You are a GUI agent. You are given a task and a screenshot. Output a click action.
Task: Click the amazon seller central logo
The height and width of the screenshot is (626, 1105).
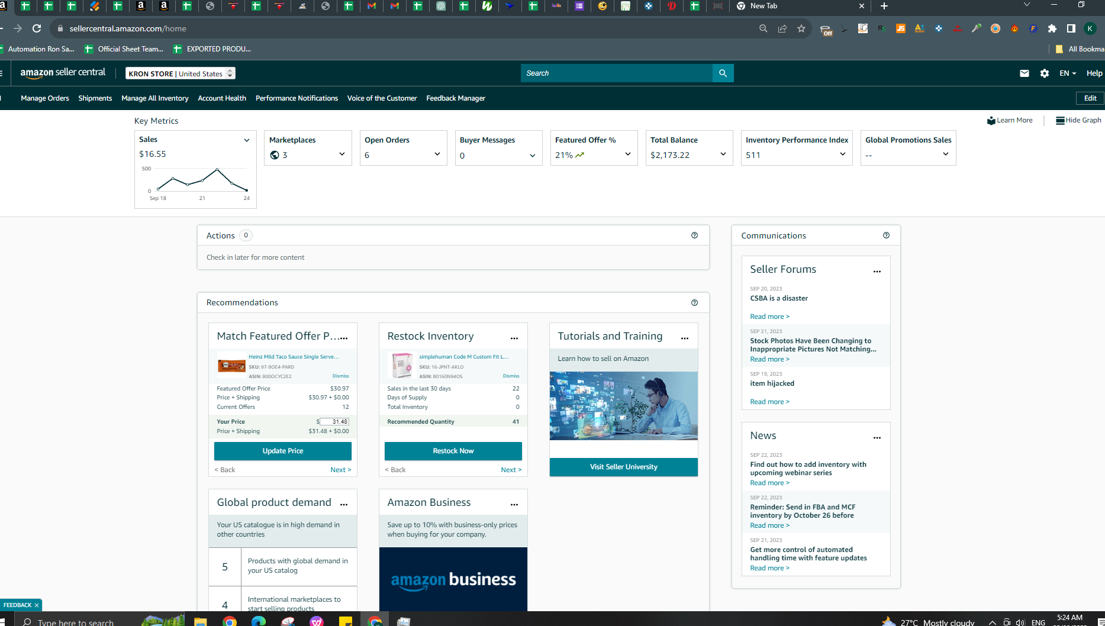pos(63,73)
